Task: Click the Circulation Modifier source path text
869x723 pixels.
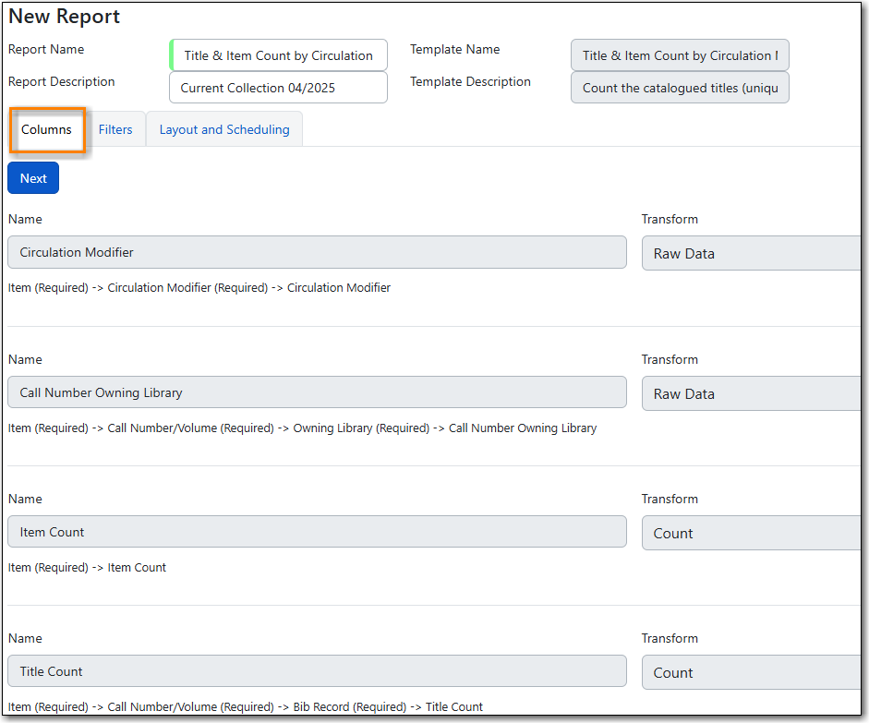Action: point(199,288)
